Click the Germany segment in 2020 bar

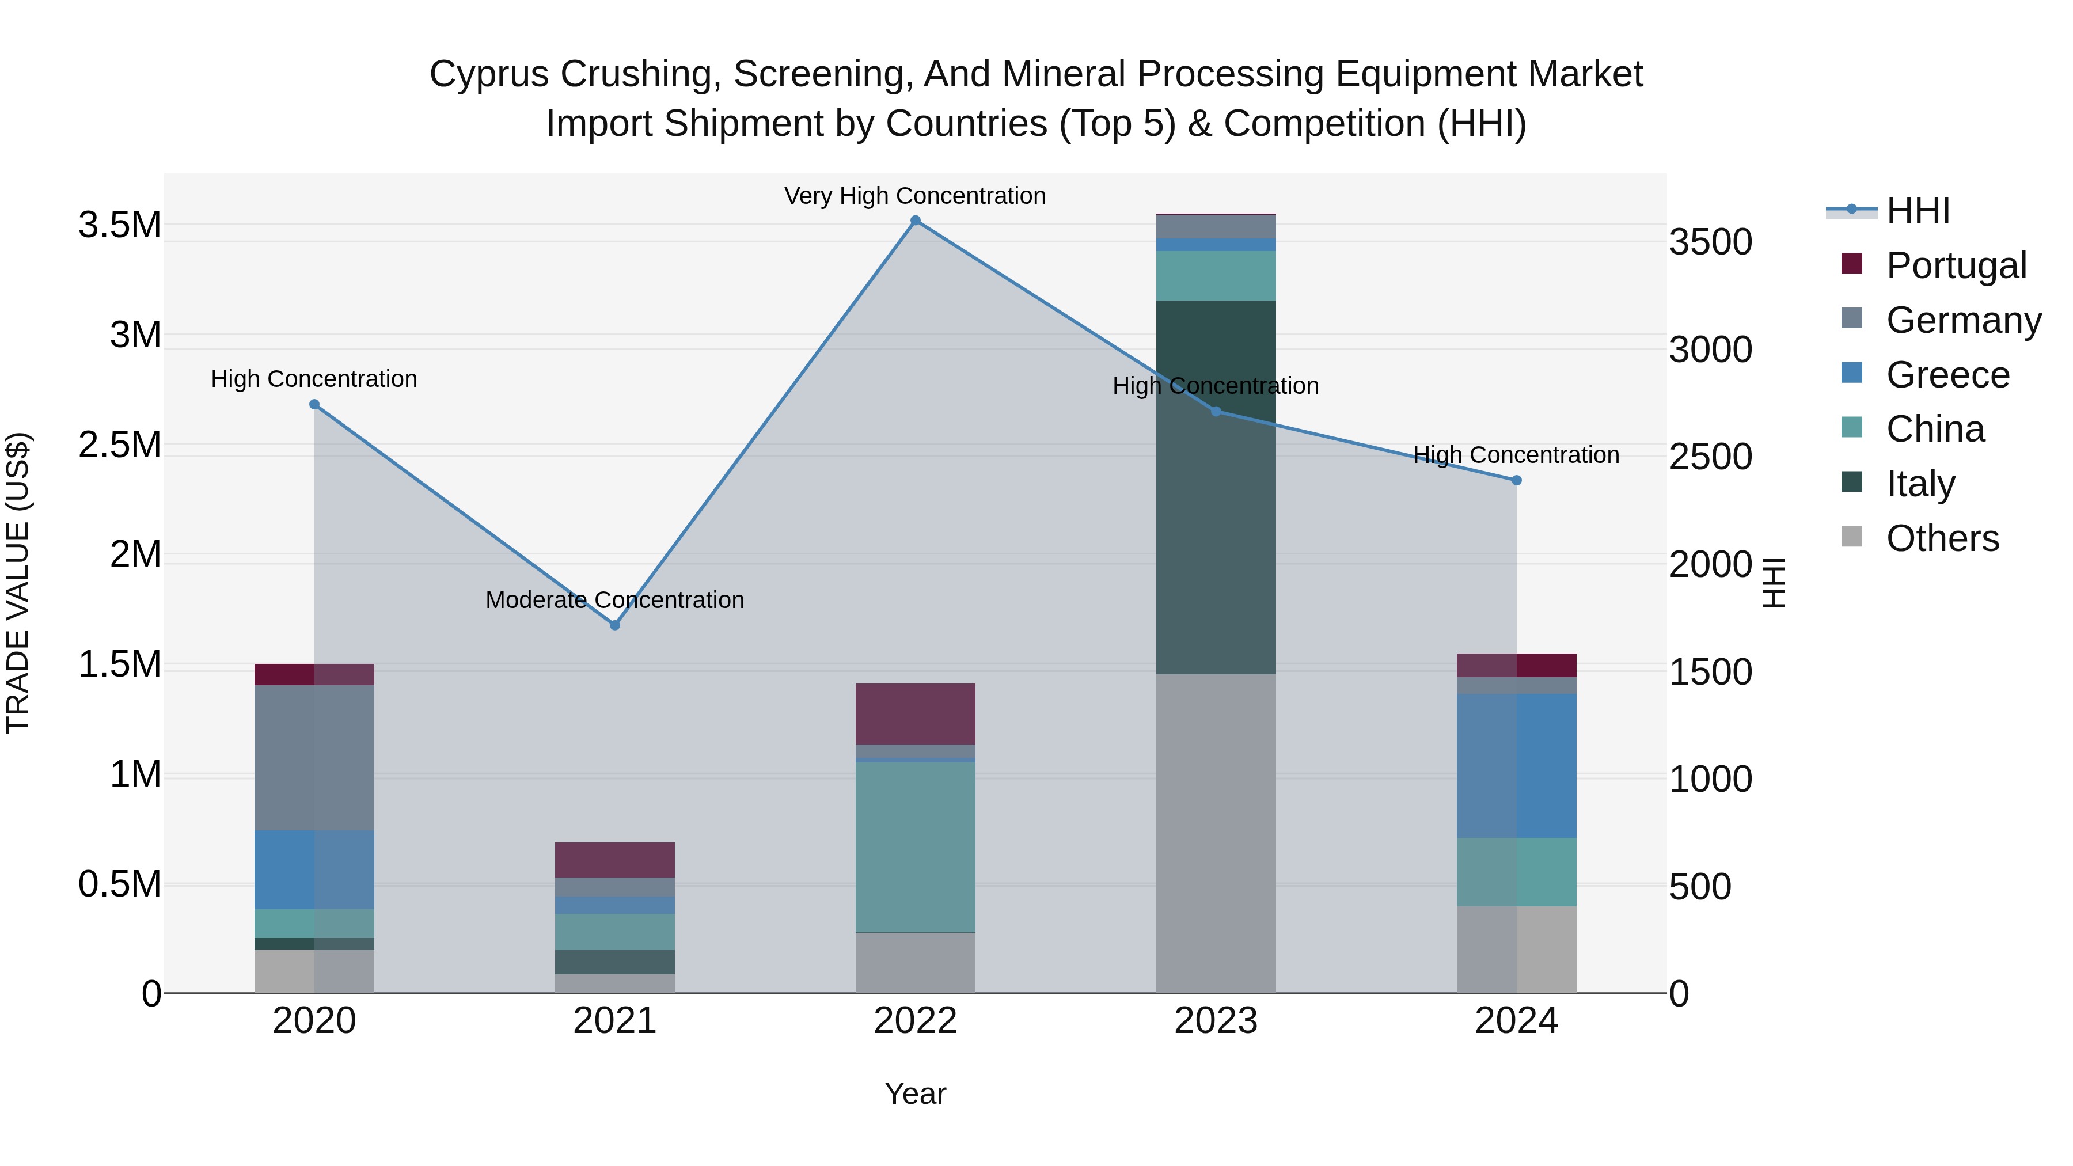click(x=314, y=758)
